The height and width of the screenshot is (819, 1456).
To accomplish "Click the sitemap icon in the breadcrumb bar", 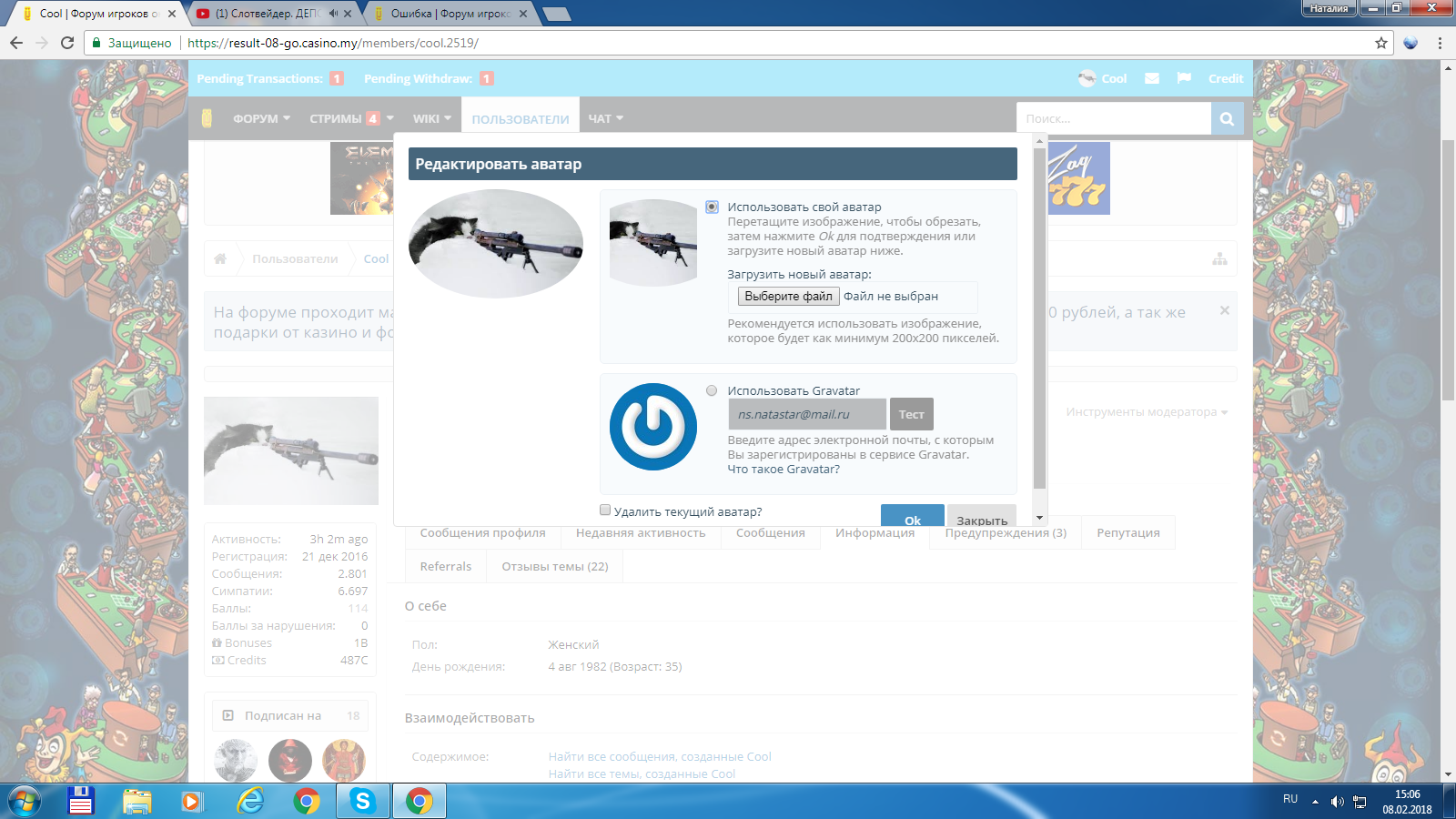I will point(1219,258).
